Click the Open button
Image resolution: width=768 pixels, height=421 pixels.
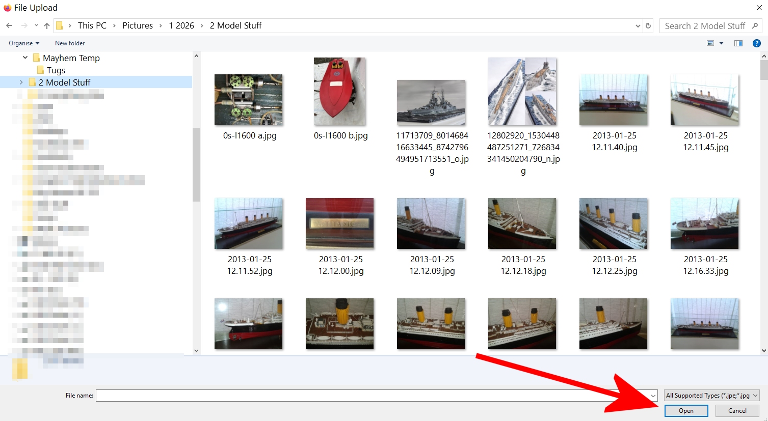click(686, 411)
